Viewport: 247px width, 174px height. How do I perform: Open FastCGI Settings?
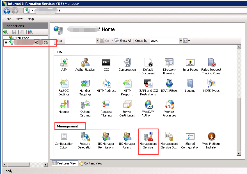[64, 87]
